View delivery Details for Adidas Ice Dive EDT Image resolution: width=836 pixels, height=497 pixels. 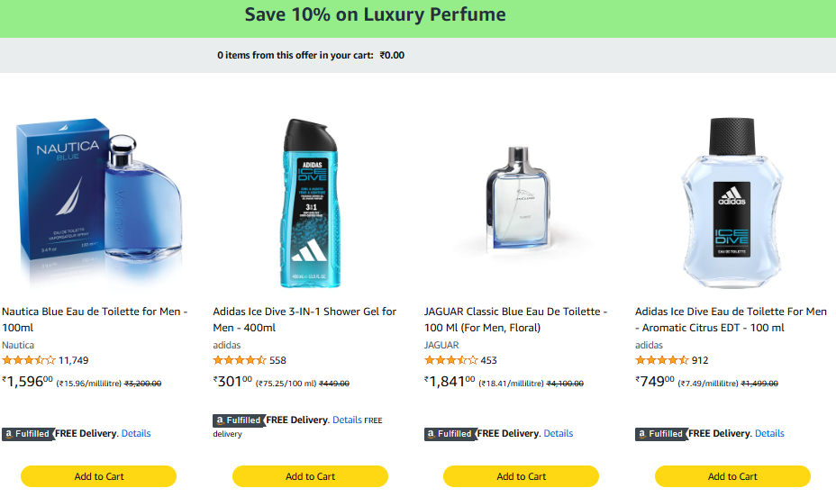(769, 434)
